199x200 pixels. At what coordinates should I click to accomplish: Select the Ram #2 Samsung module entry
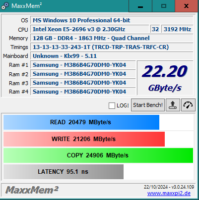[x=83, y=74]
